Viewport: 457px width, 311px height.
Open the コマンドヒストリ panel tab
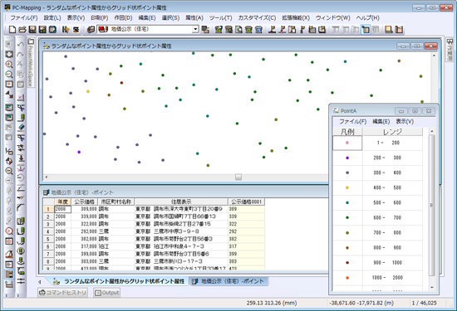tap(63, 293)
